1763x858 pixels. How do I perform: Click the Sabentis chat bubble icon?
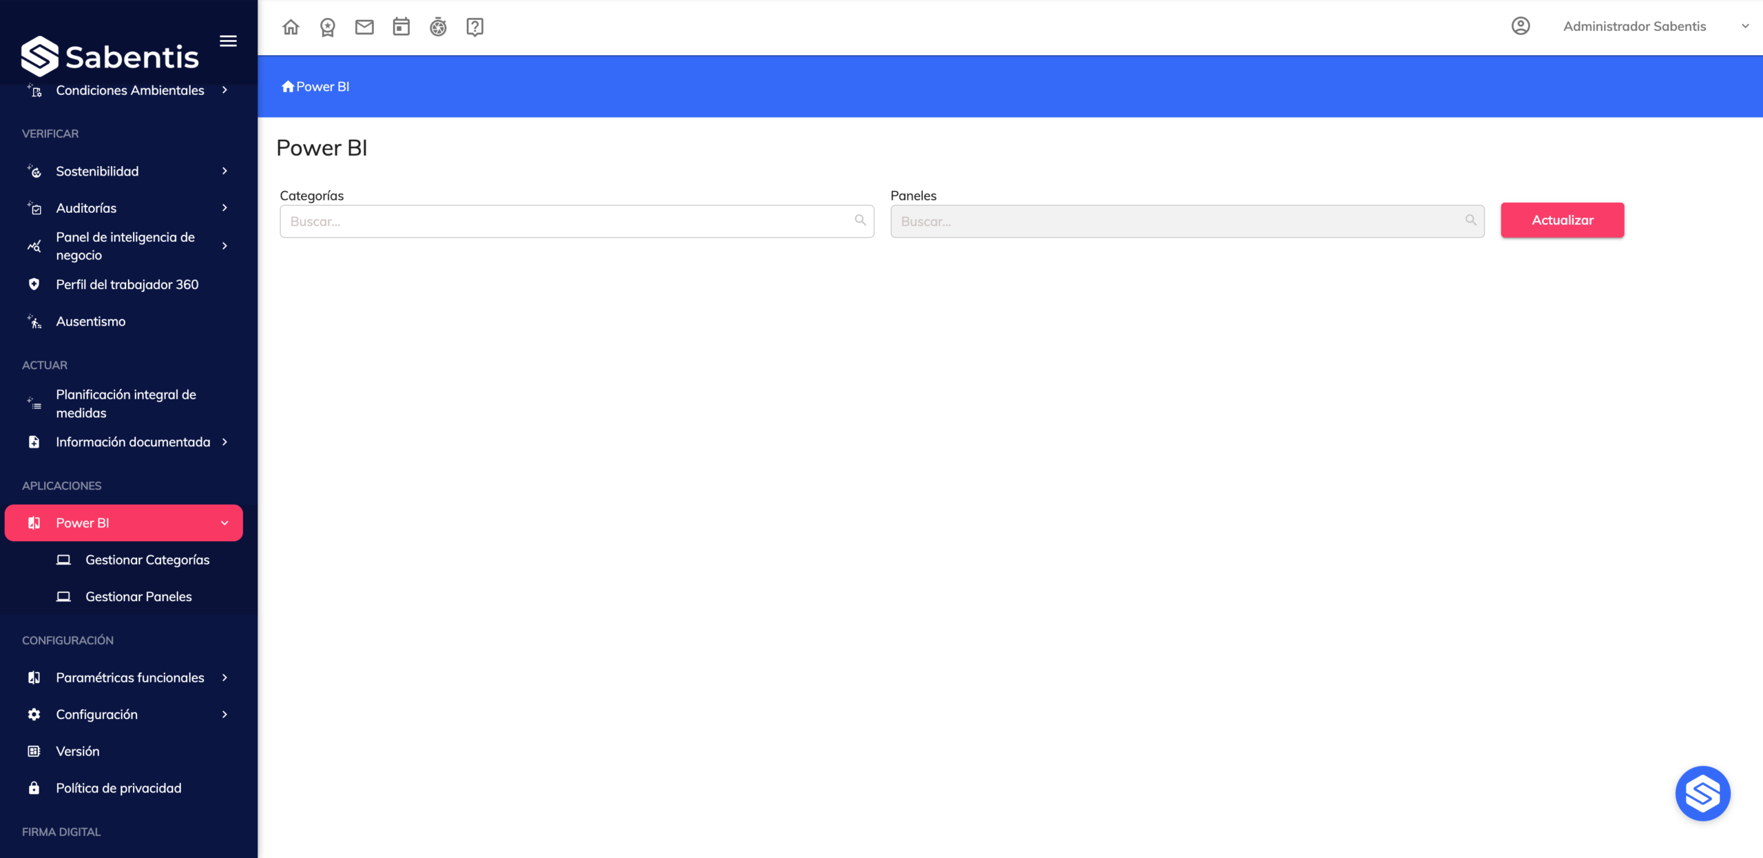(1702, 793)
